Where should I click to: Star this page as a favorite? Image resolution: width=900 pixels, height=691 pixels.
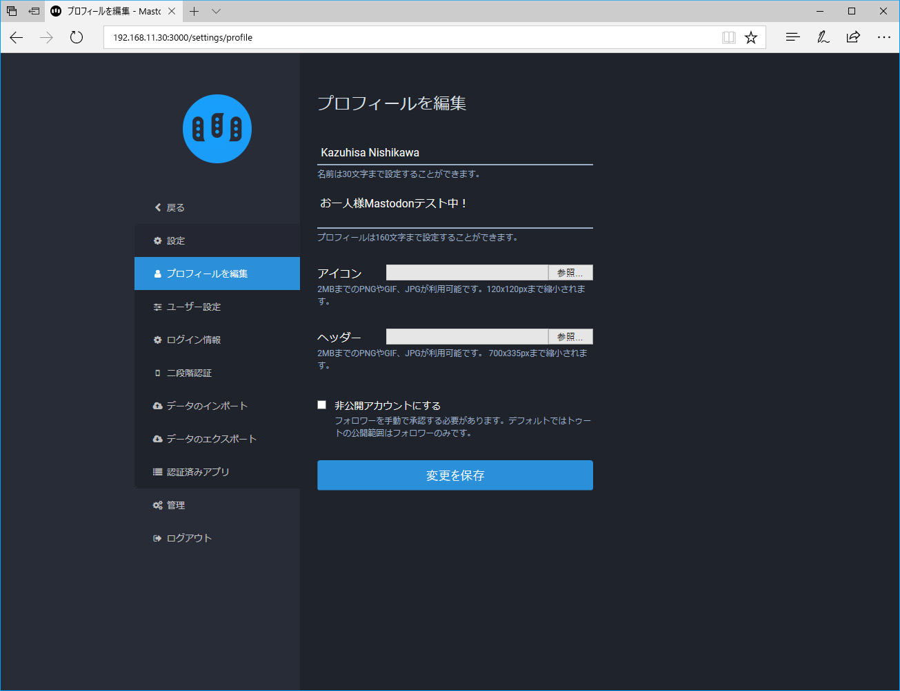click(751, 37)
